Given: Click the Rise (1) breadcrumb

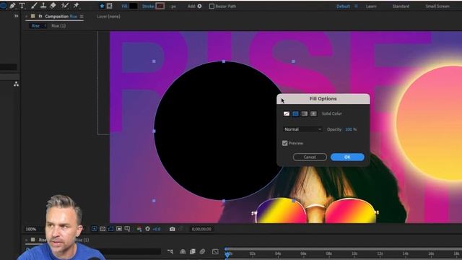Looking at the screenshot, I should 58,26.
